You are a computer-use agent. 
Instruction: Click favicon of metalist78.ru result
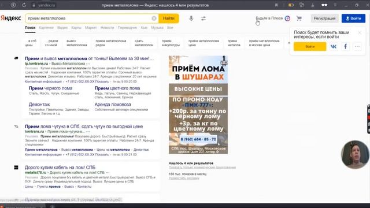(x=16, y=168)
